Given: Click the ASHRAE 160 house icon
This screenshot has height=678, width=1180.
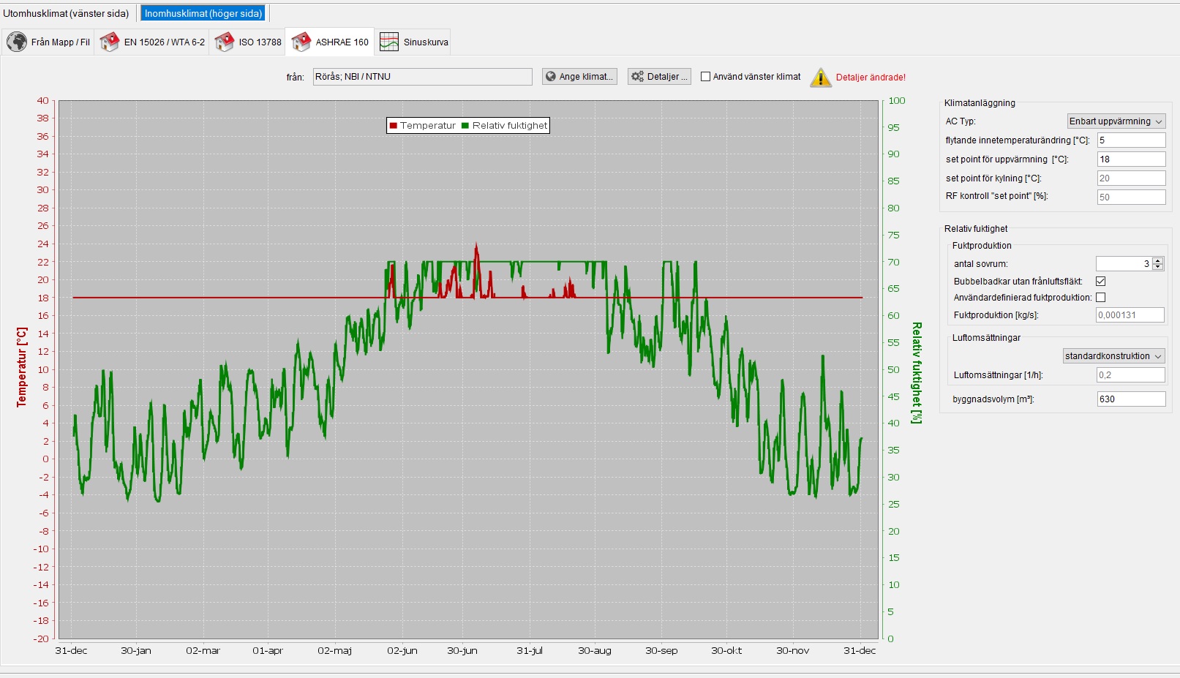Looking at the screenshot, I should (x=301, y=42).
